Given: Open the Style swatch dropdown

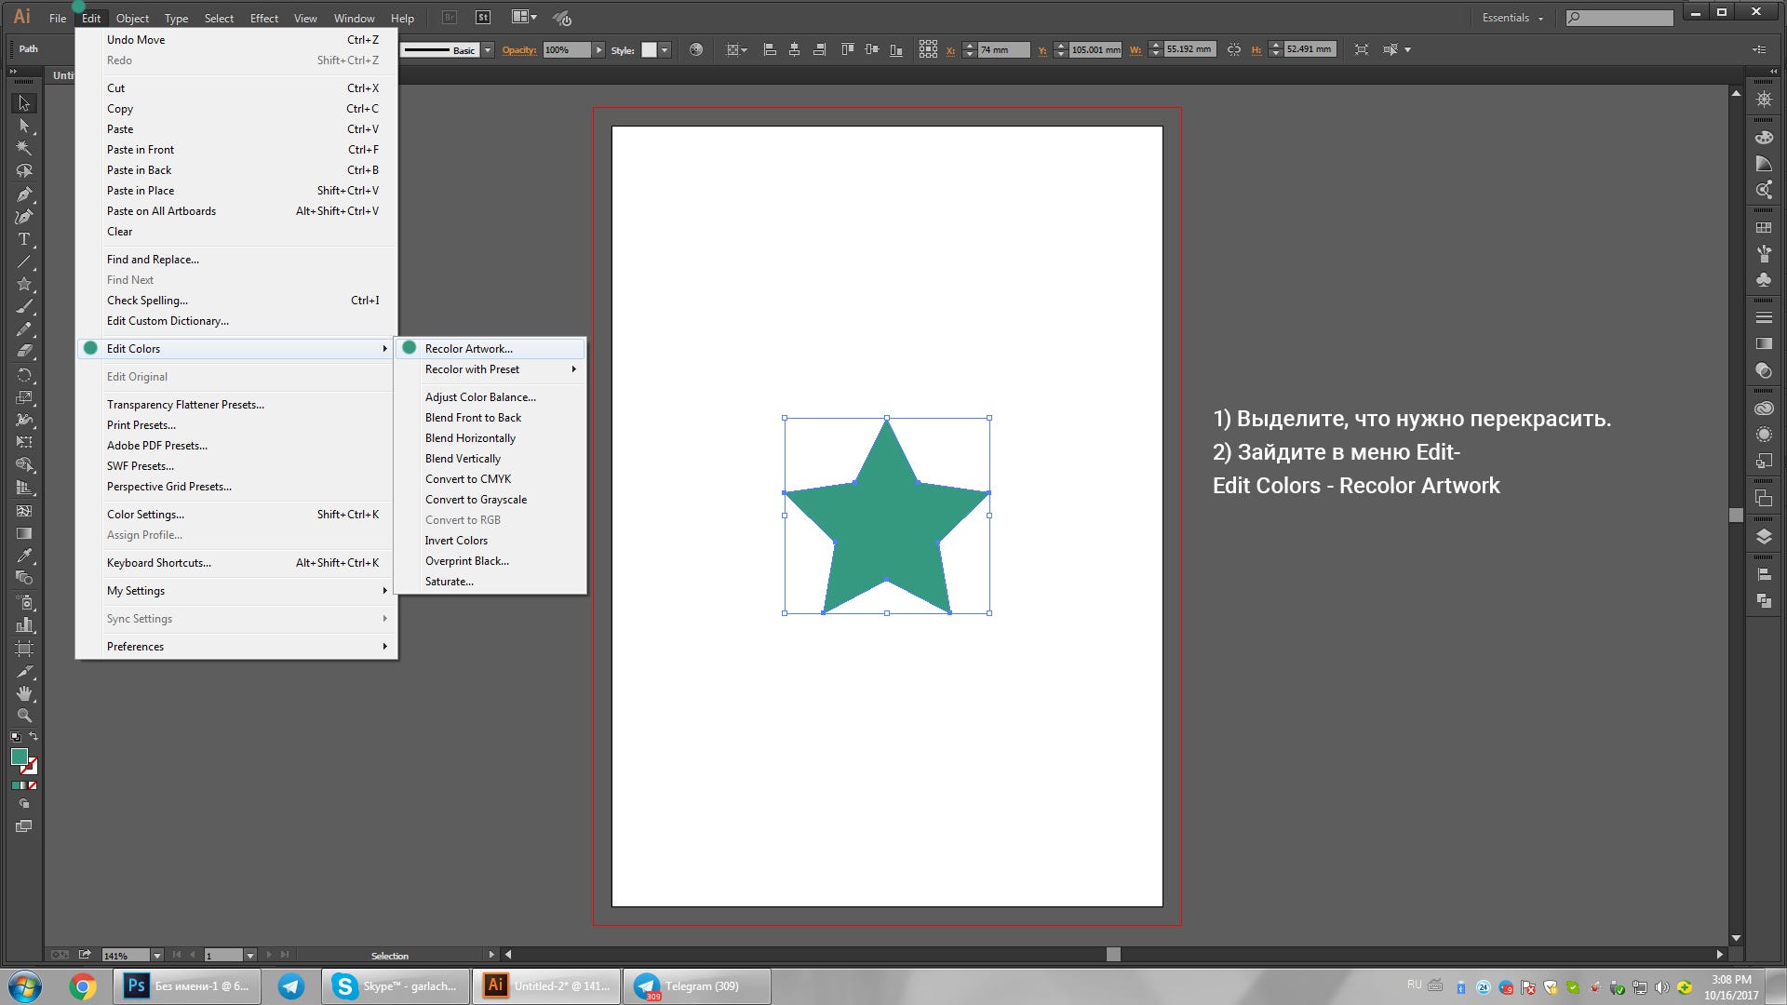Looking at the screenshot, I should point(665,49).
